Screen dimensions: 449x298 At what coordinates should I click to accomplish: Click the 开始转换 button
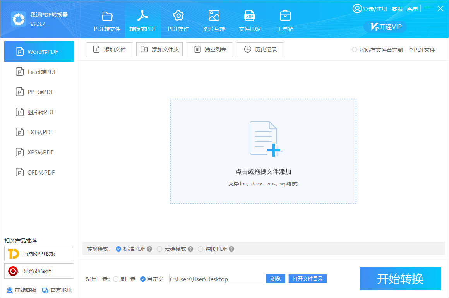tap(400, 279)
